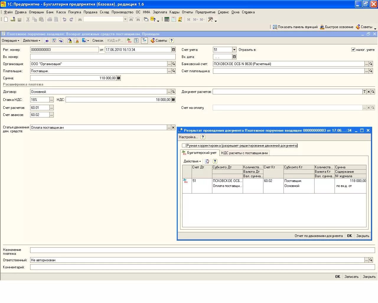378x303 pixels.
Task: Open the calendar icon in main toolbar
Action: [x=174, y=19]
